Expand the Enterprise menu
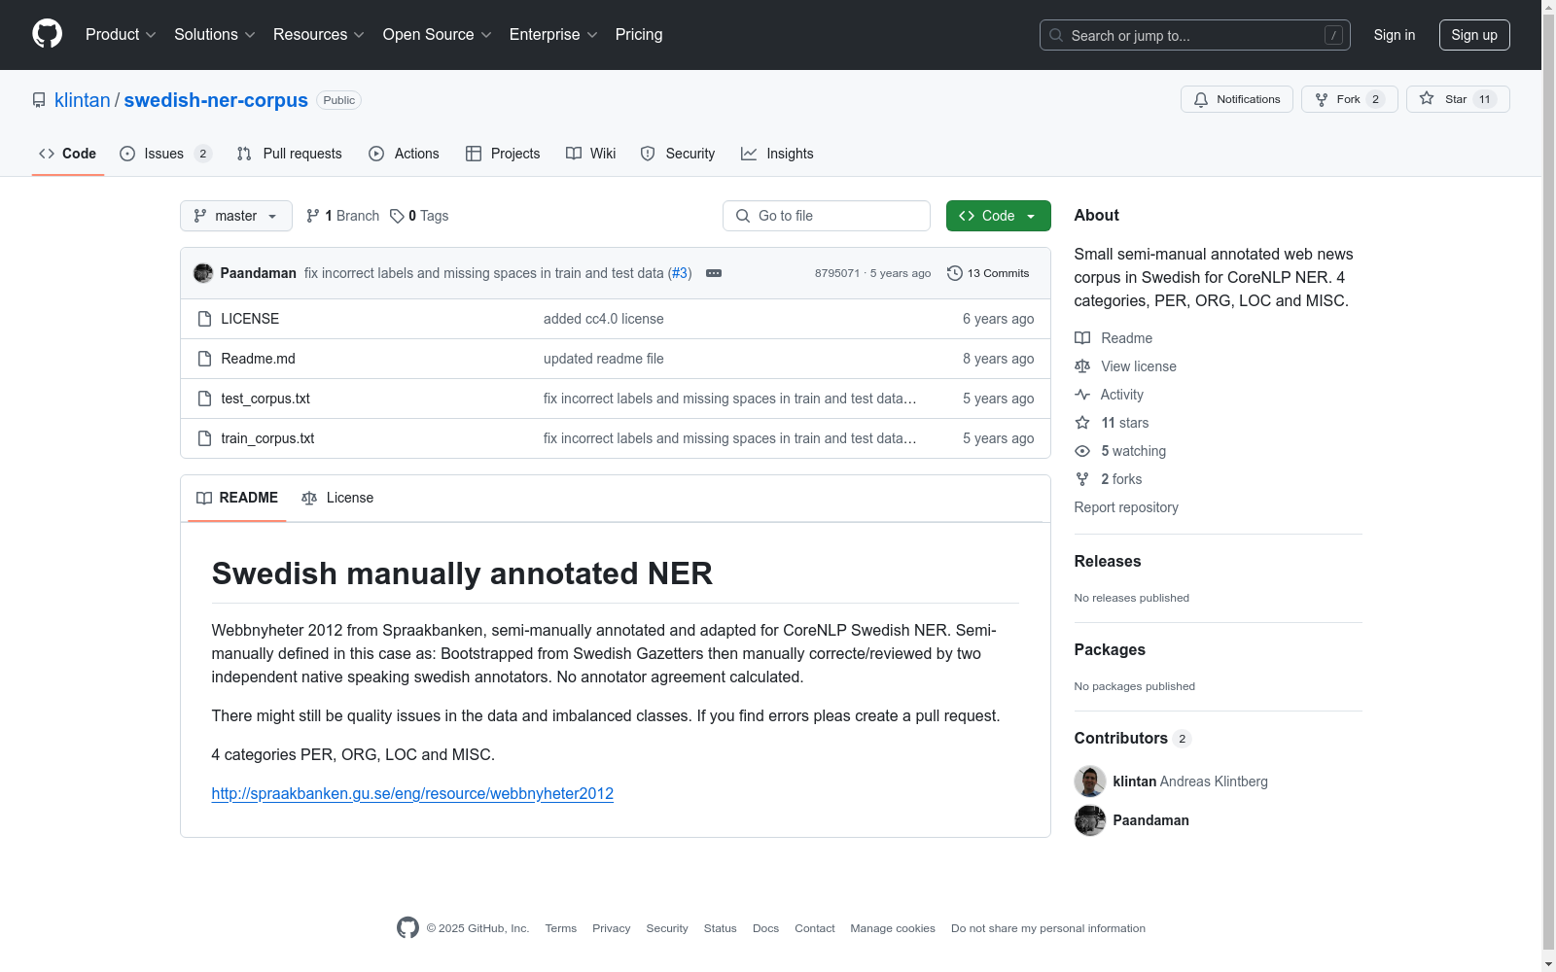 coord(553,35)
